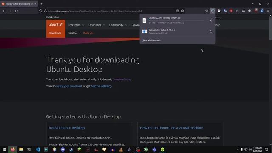Screen dimensions: 272x153
Task: Toggle the Downloads toolbar button
Action: [x=212, y=11]
